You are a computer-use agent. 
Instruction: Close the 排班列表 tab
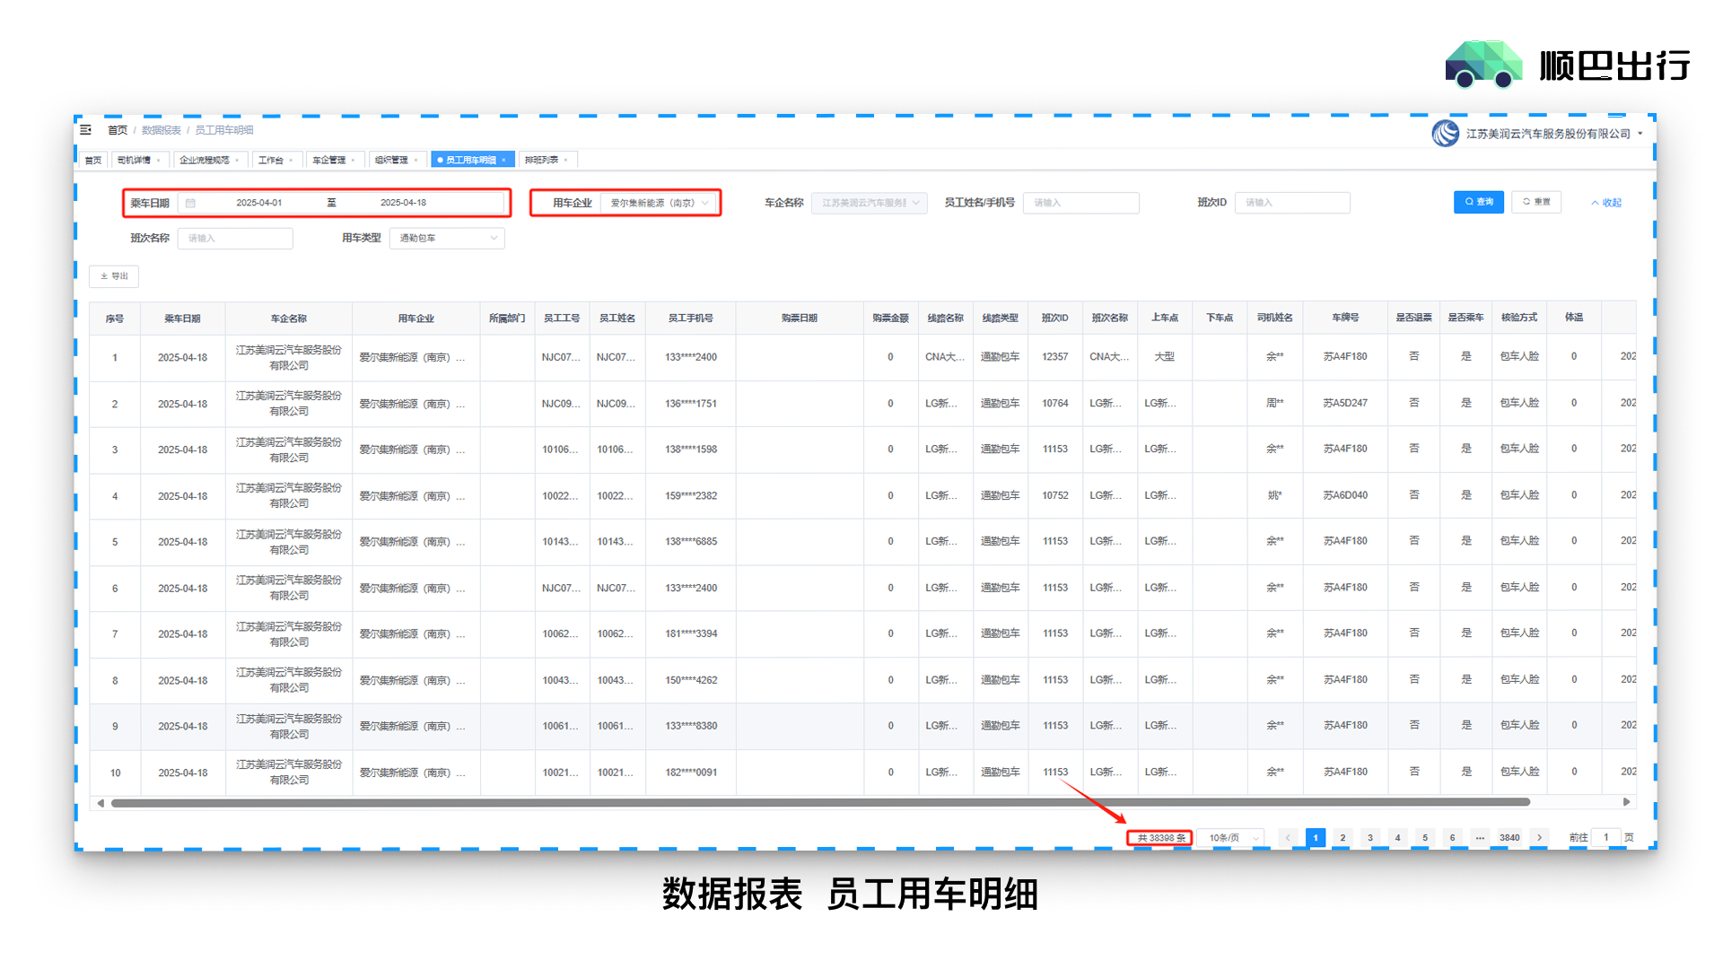click(x=566, y=161)
